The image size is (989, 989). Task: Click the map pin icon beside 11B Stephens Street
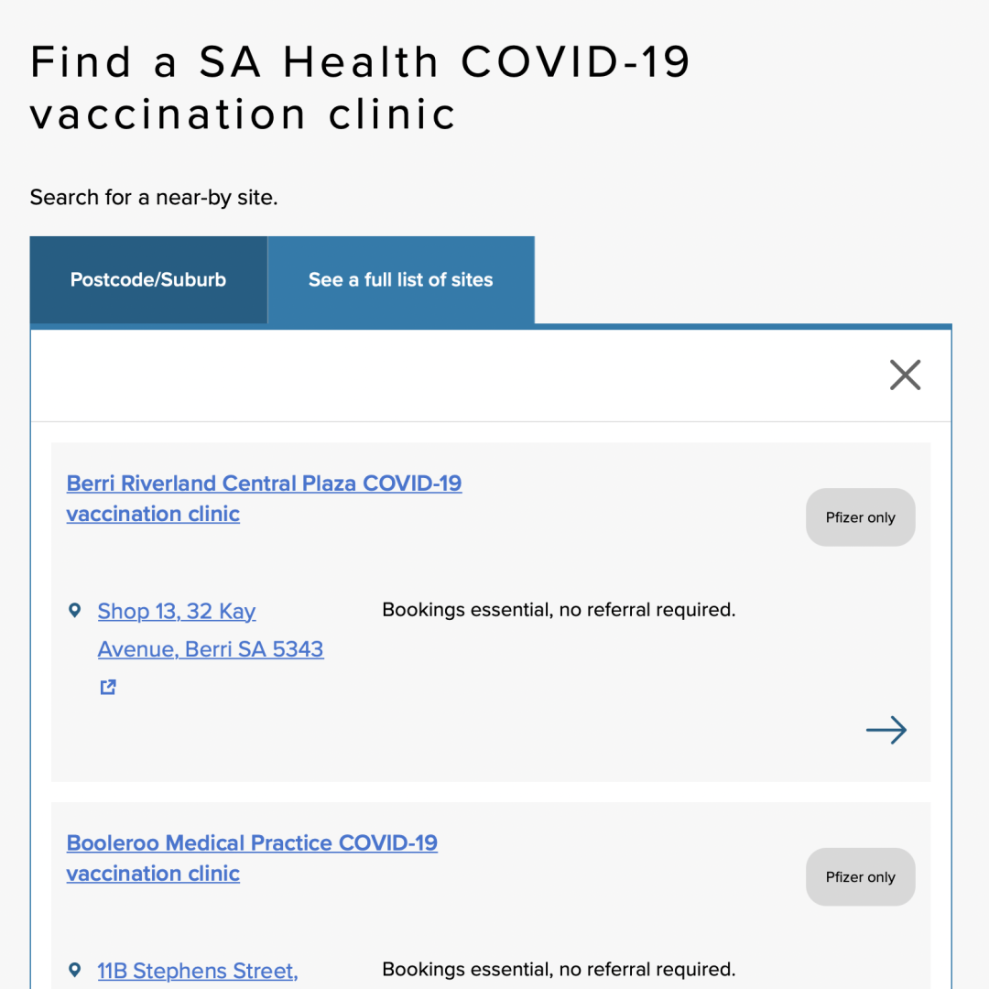[x=74, y=970]
